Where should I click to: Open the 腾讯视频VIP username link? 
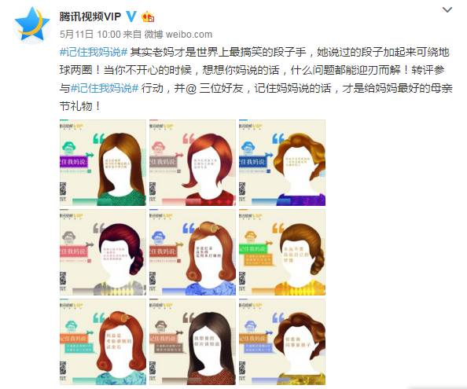[x=90, y=17]
